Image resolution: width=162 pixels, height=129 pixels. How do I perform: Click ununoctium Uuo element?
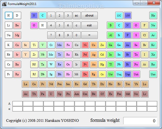tap(153, 74)
